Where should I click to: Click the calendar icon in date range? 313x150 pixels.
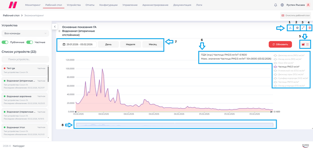64,45
